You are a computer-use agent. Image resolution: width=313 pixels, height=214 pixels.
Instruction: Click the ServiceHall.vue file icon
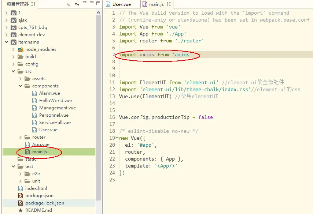point(34,123)
